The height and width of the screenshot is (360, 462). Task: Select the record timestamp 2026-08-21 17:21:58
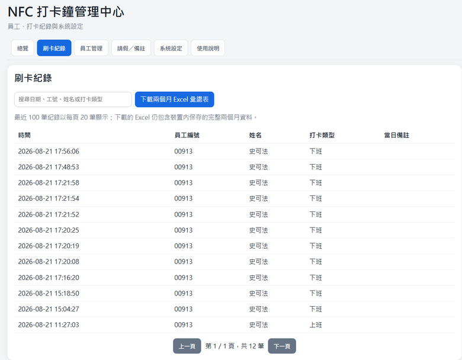[49, 182]
